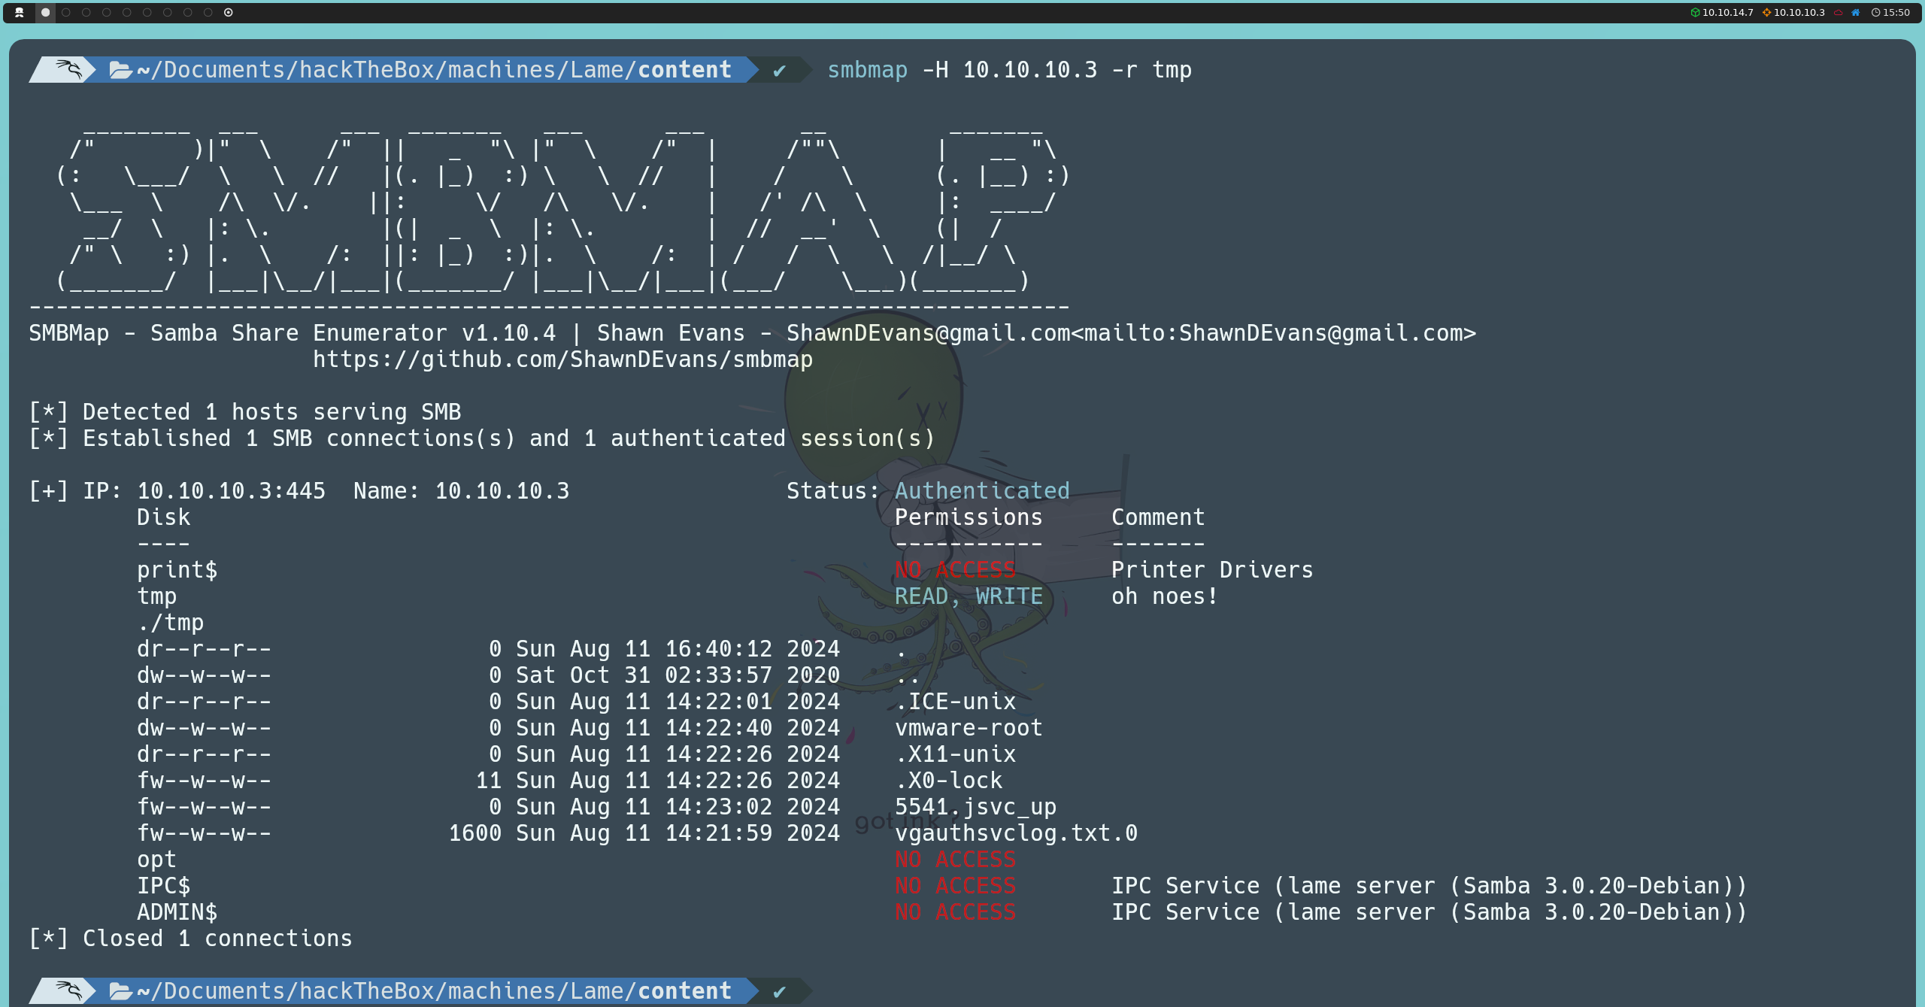
Task: Switch to the fifth workspace circle
Action: pyautogui.click(x=127, y=12)
